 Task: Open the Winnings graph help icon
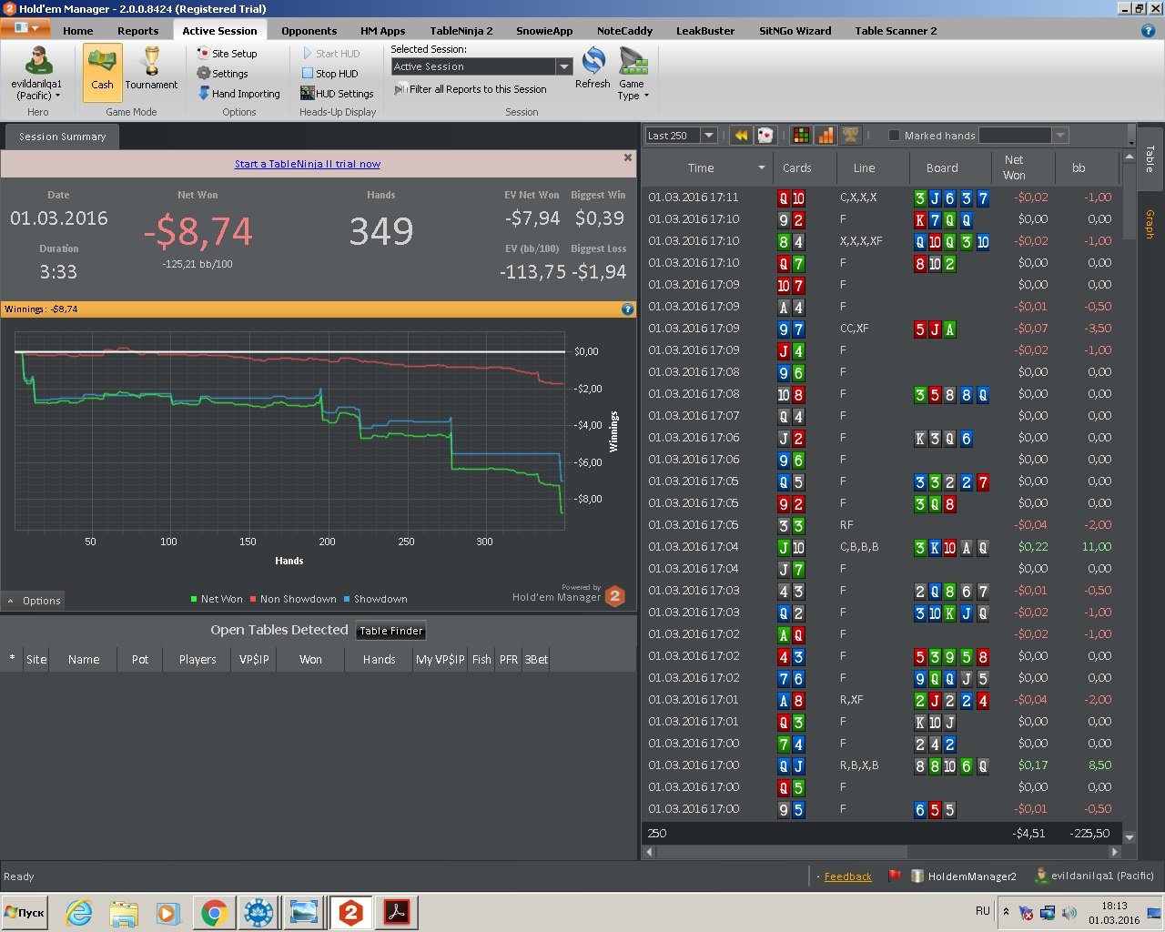tap(627, 309)
